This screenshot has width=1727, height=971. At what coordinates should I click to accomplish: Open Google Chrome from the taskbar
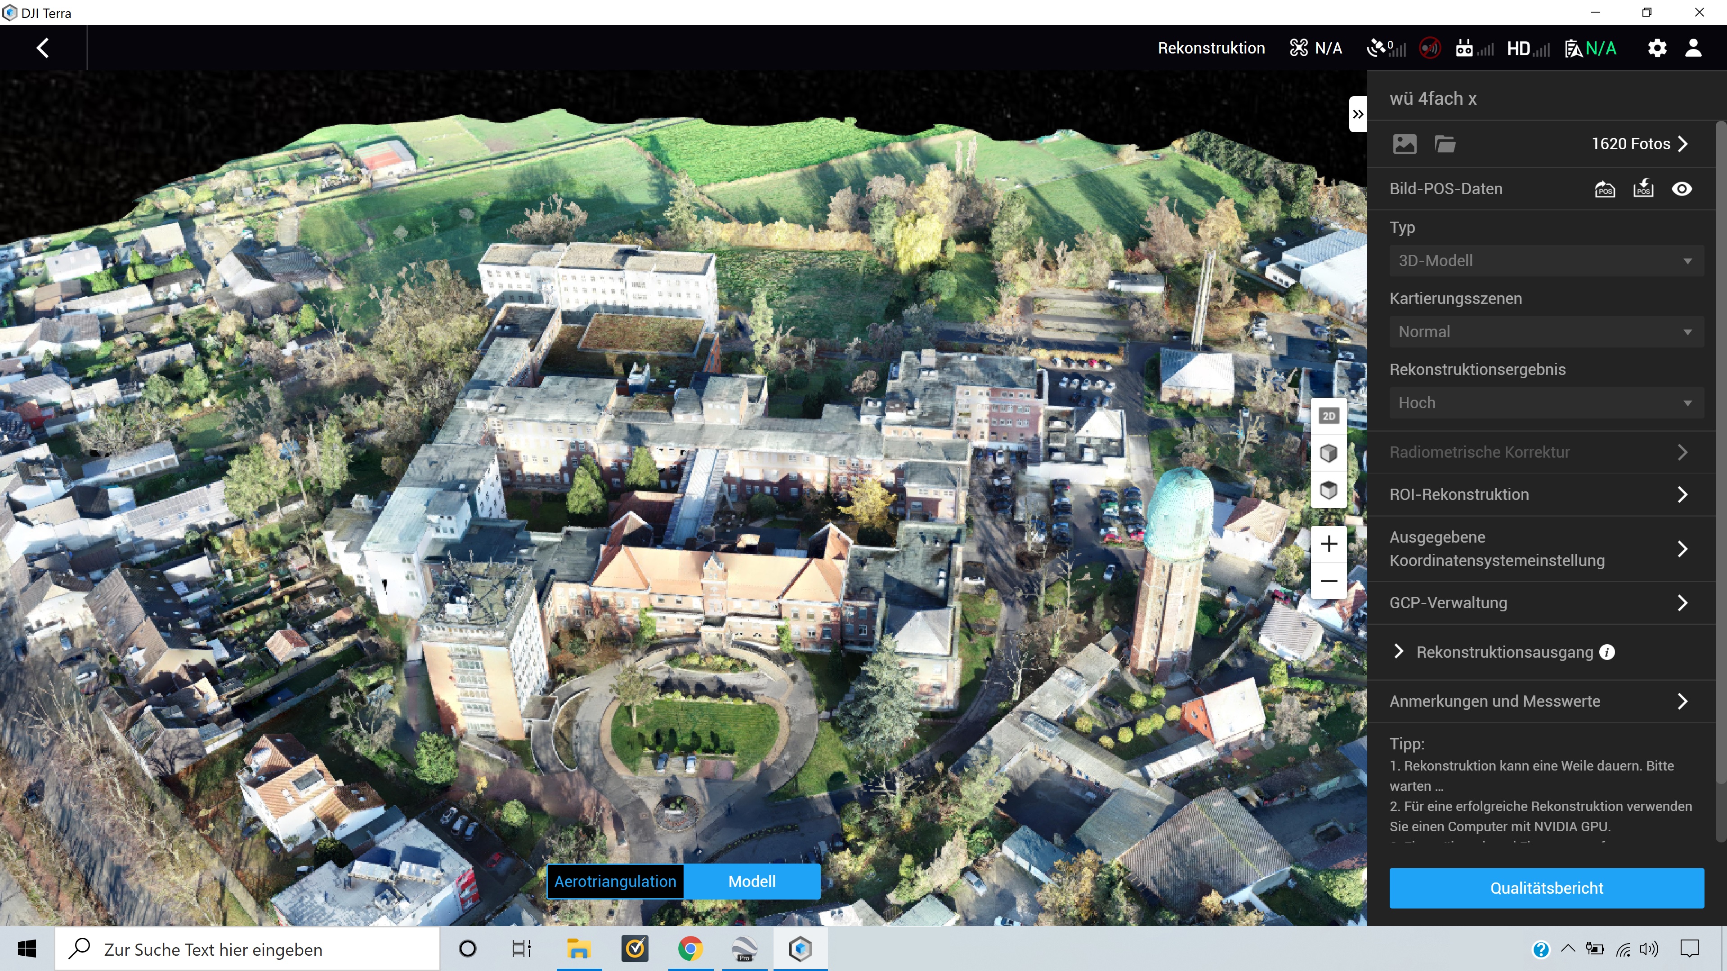tap(690, 949)
